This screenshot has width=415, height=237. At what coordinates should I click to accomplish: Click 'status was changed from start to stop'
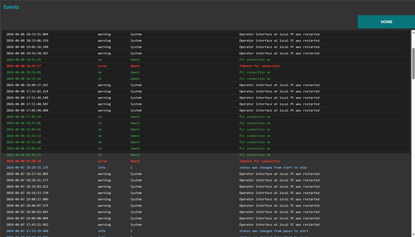273,167
